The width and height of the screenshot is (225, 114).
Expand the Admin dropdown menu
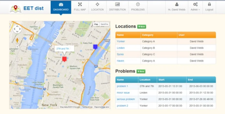(x=195, y=7)
